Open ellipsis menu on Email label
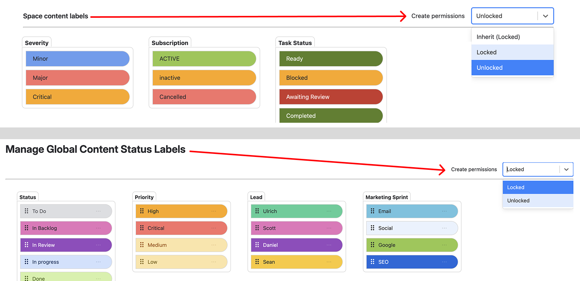Image resolution: width=580 pixels, height=281 pixels. [x=445, y=211]
